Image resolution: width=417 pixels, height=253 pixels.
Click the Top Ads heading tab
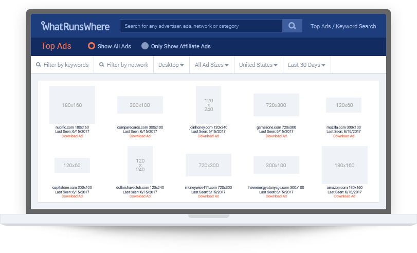pyautogui.click(x=56, y=46)
